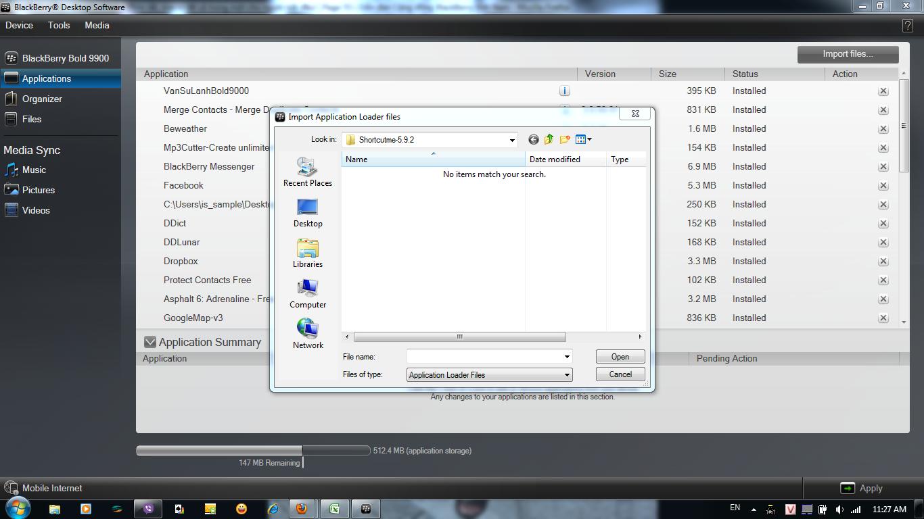Screen dimensions: 924x519
Task: Select Applications in sidebar
Action: pyautogui.click(x=61, y=78)
